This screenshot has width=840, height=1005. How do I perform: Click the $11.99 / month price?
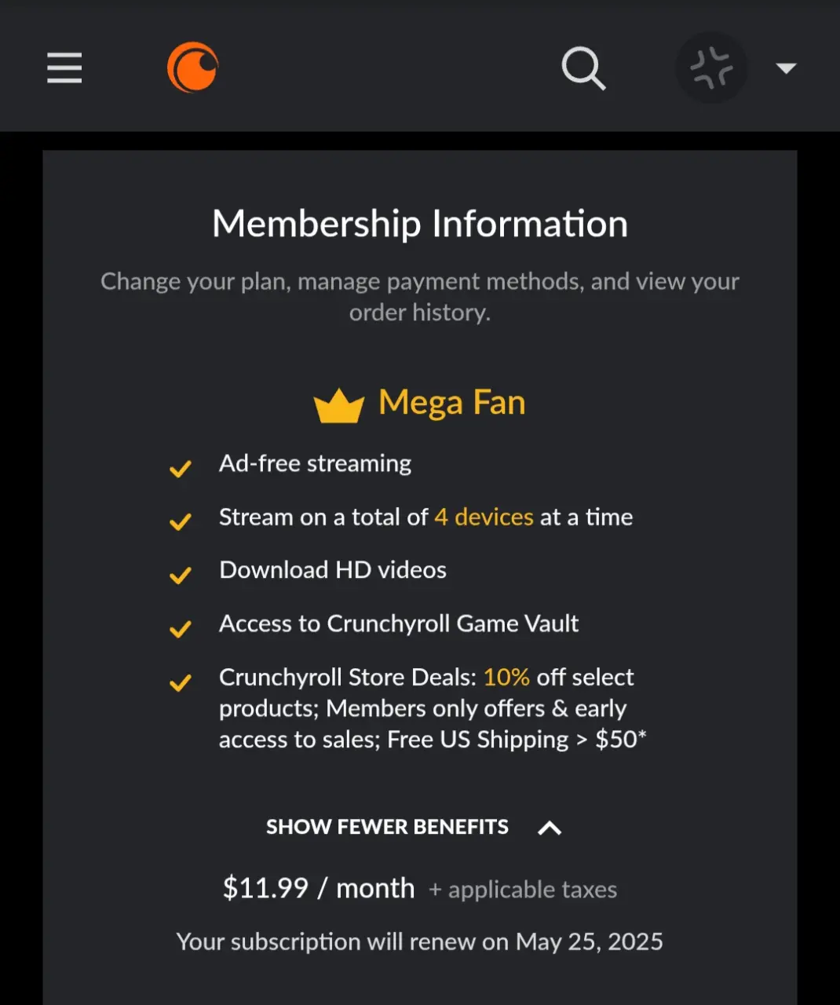(319, 888)
